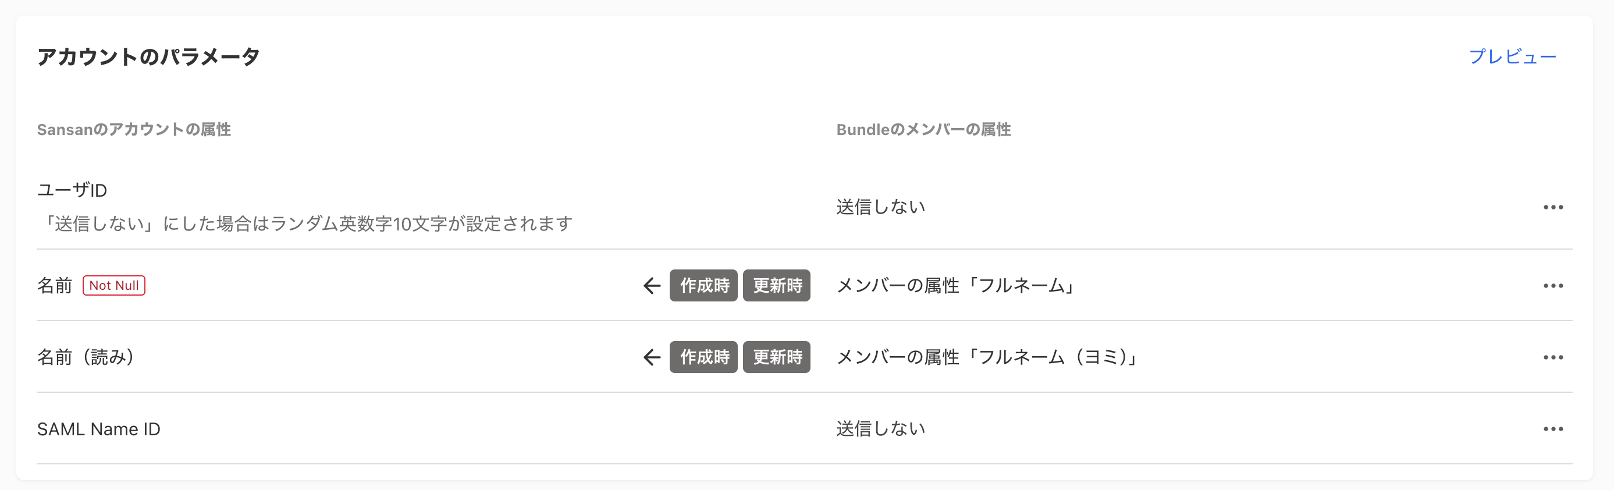Image resolution: width=1614 pixels, height=490 pixels.
Task: Toggle the 更新時 badge in the 名前(読み) row
Action: (777, 357)
